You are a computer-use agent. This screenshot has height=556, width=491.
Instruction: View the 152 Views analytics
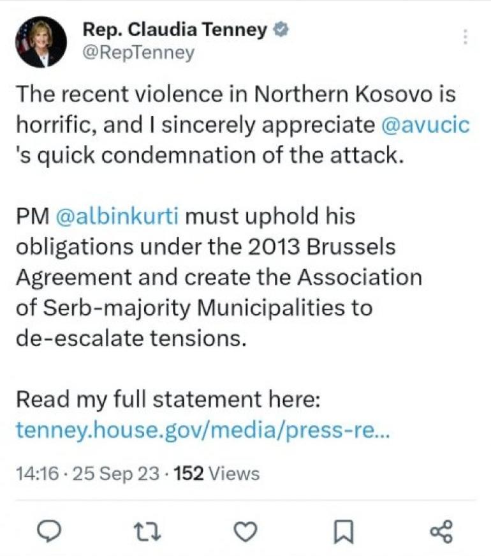[217, 474]
